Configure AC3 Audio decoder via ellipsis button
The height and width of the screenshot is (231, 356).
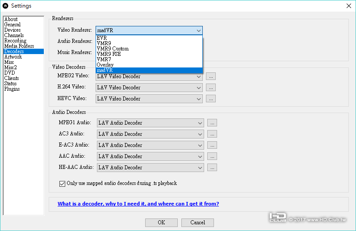pyautogui.click(x=212, y=134)
